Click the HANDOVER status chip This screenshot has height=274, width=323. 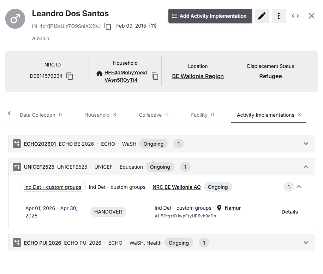(x=108, y=212)
